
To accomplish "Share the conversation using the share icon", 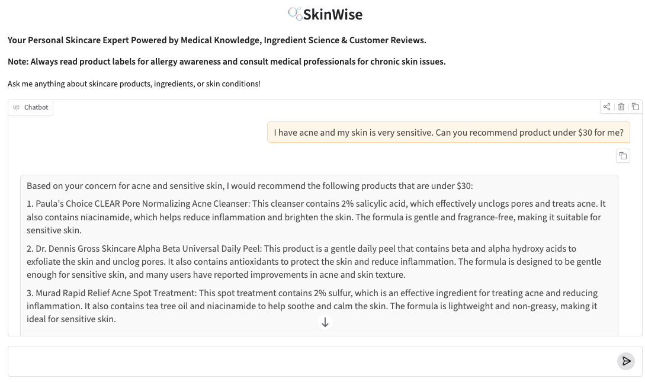I will tap(607, 107).
